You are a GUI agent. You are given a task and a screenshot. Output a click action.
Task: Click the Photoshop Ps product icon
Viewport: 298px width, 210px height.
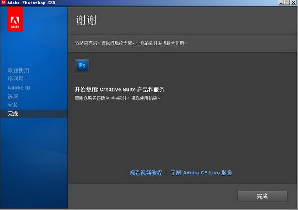click(82, 66)
